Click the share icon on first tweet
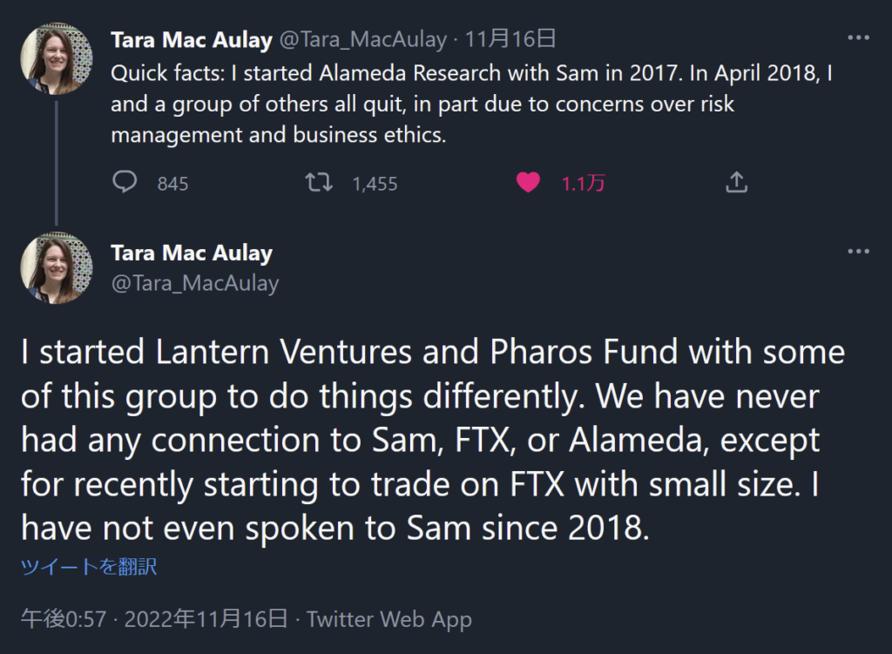The width and height of the screenshot is (892, 654). [736, 182]
